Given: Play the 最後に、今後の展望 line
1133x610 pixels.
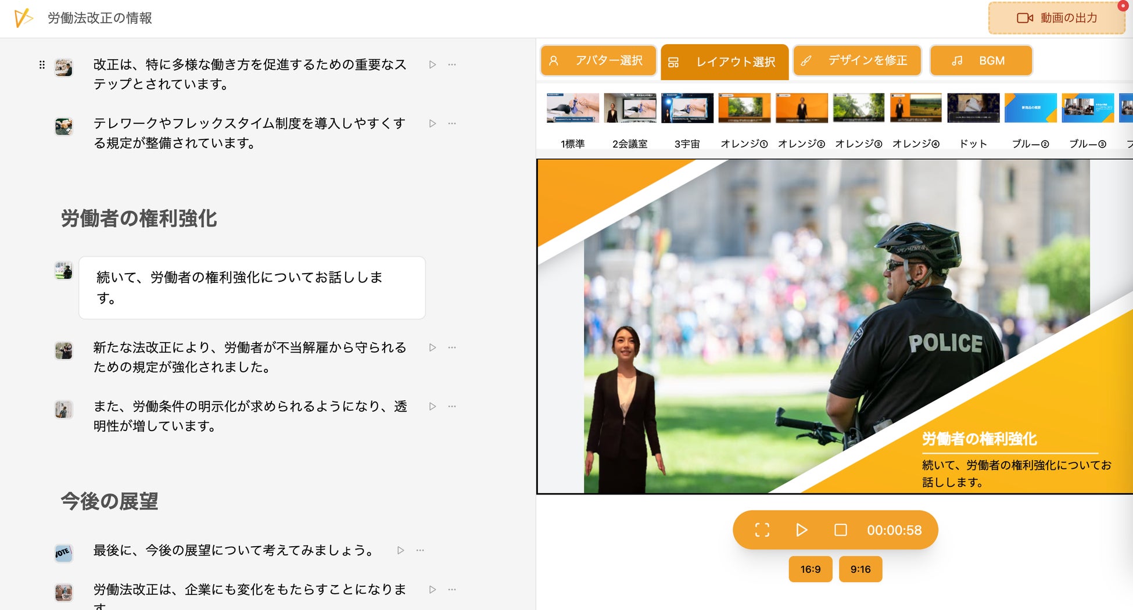Looking at the screenshot, I should click(x=400, y=550).
